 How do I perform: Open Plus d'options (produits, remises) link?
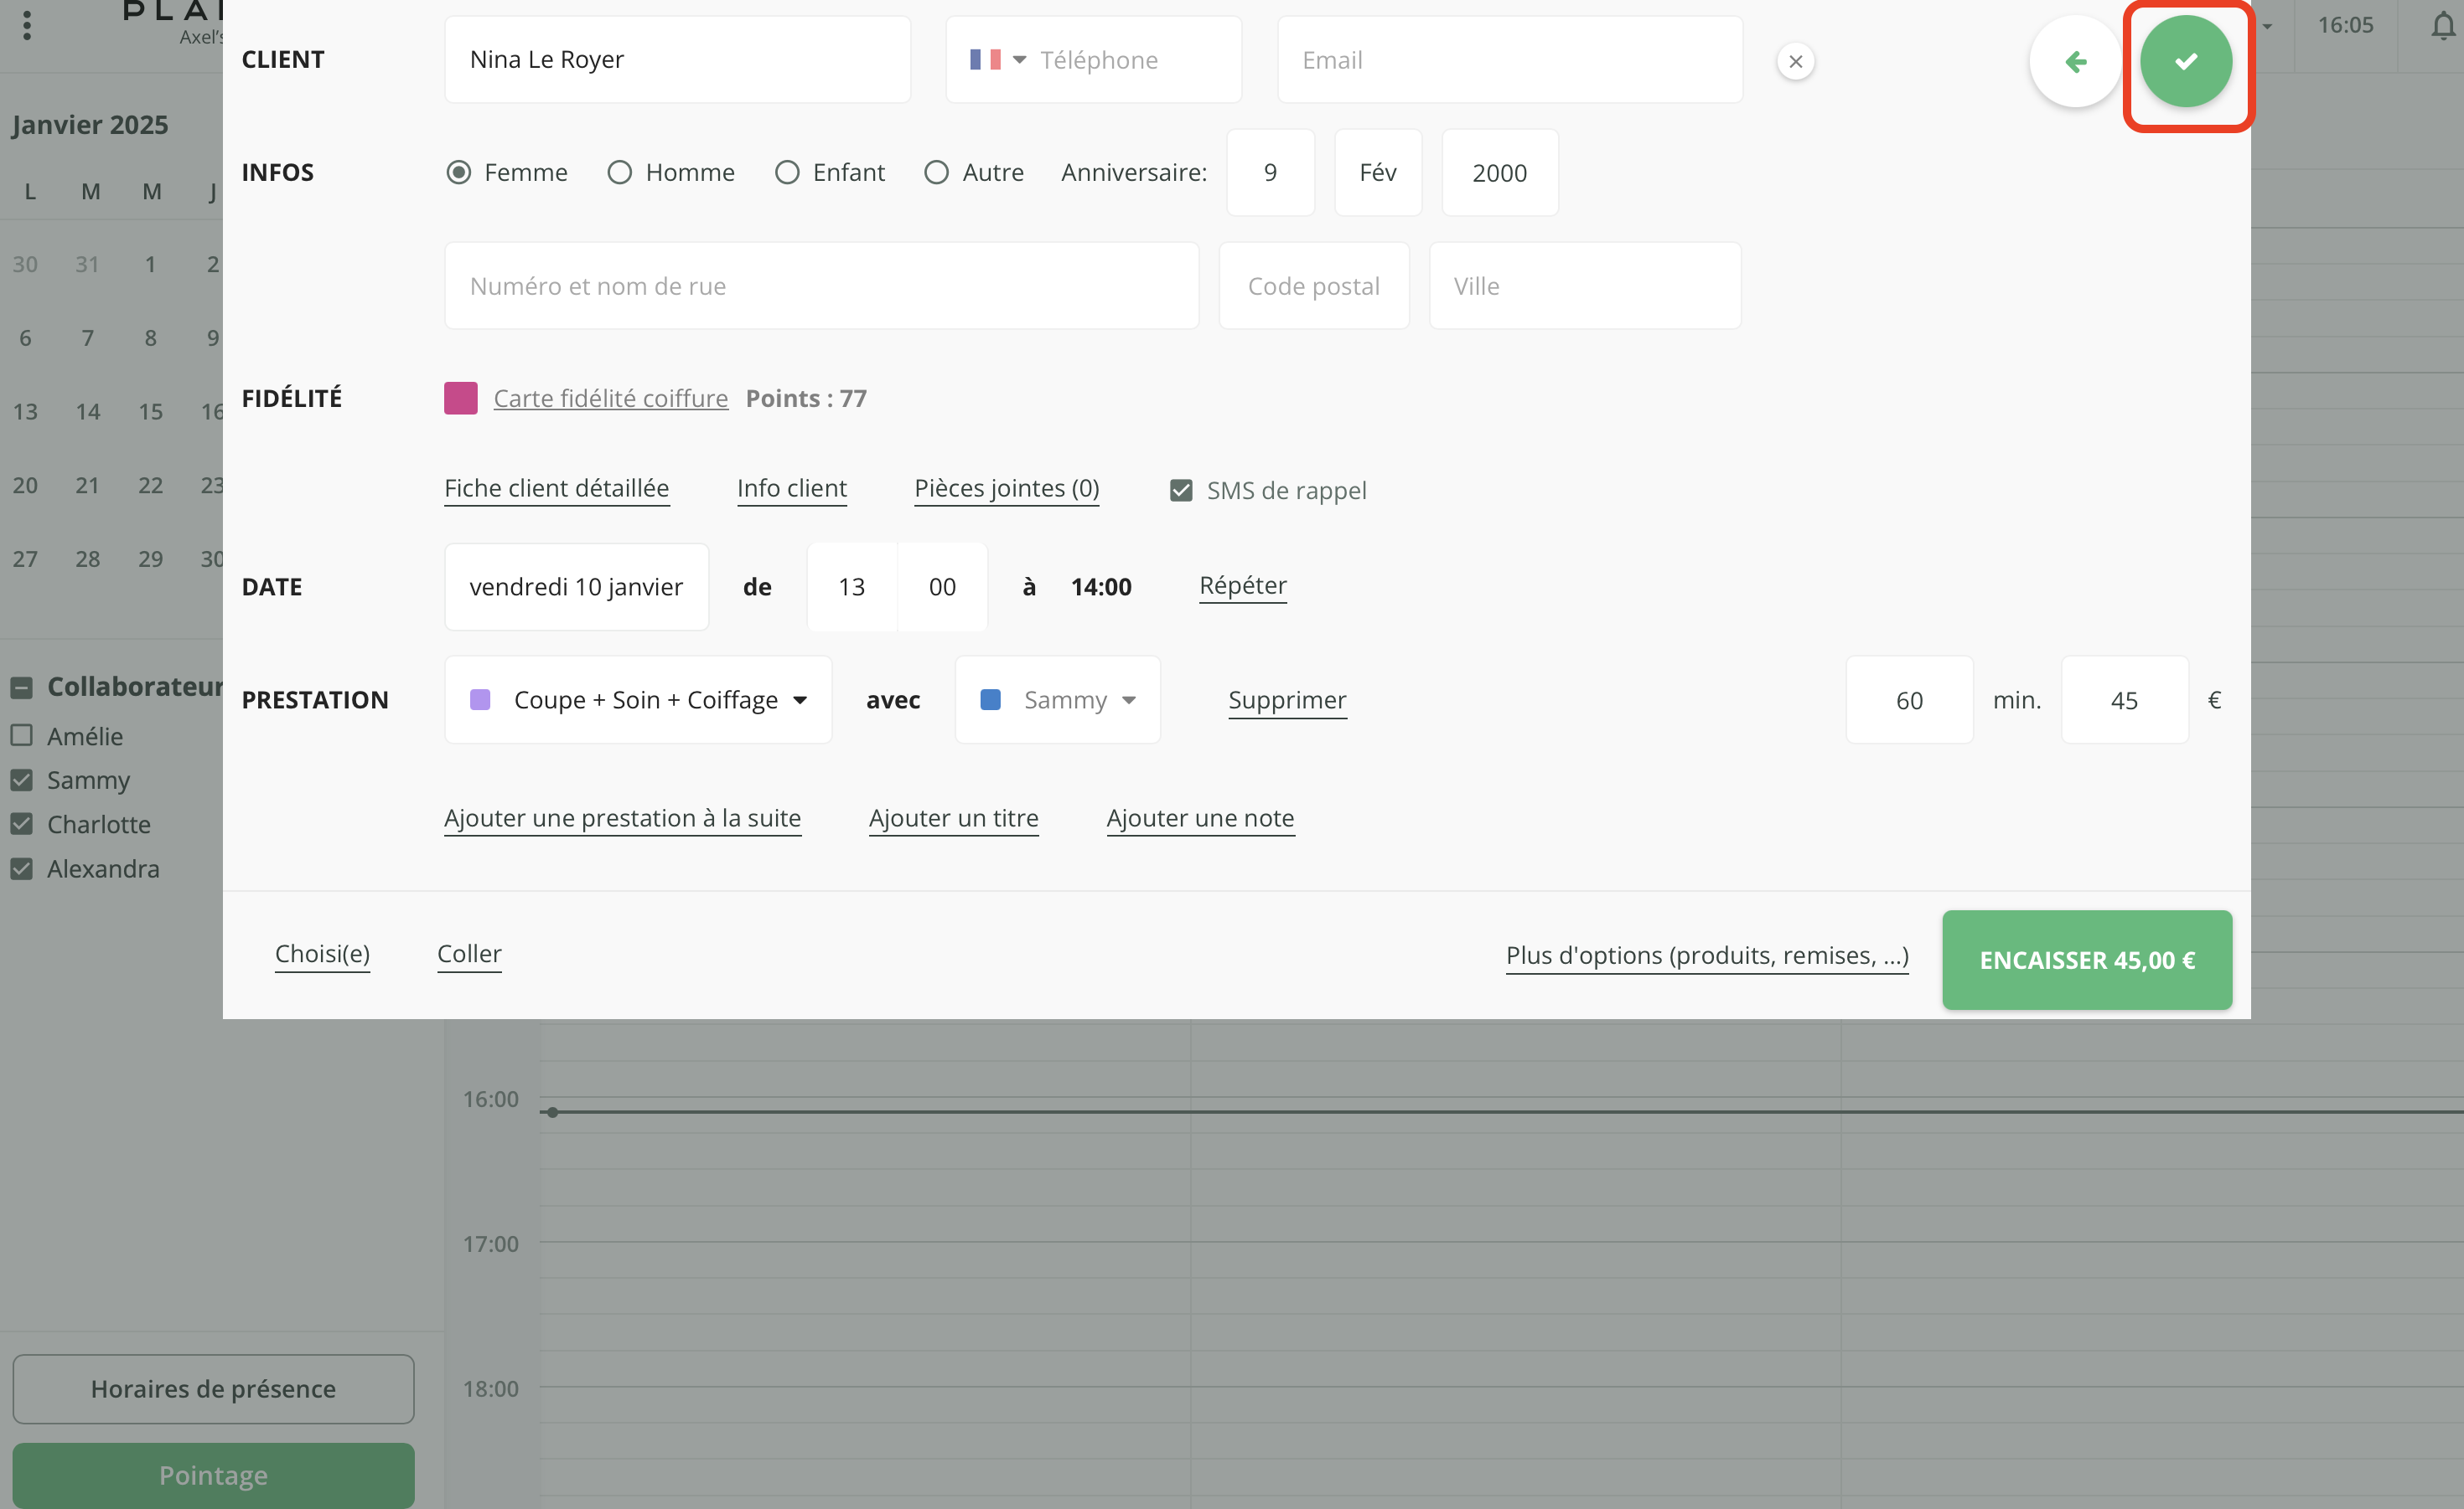pos(1706,955)
